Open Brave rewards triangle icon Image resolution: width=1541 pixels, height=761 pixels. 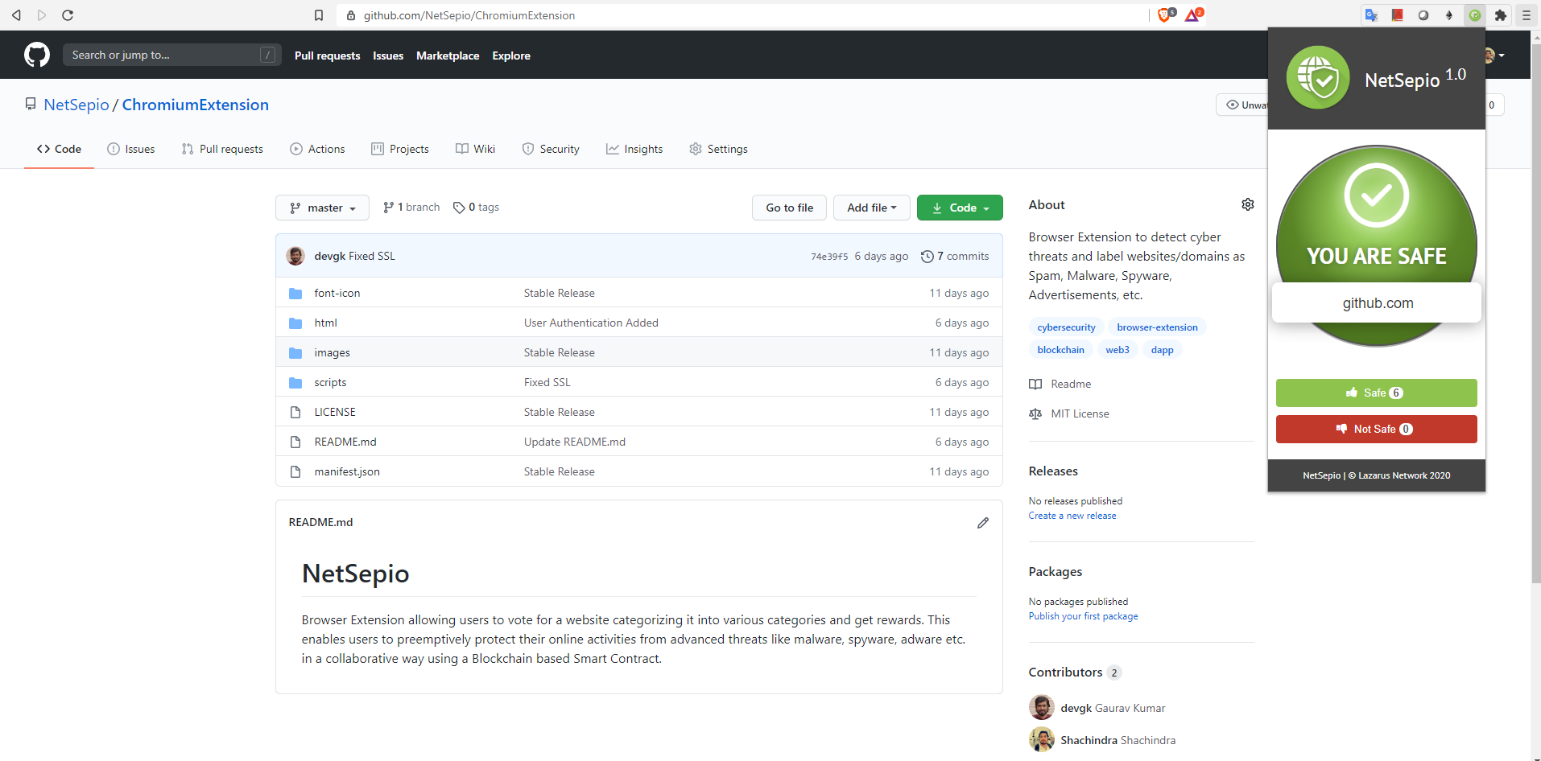click(1193, 14)
